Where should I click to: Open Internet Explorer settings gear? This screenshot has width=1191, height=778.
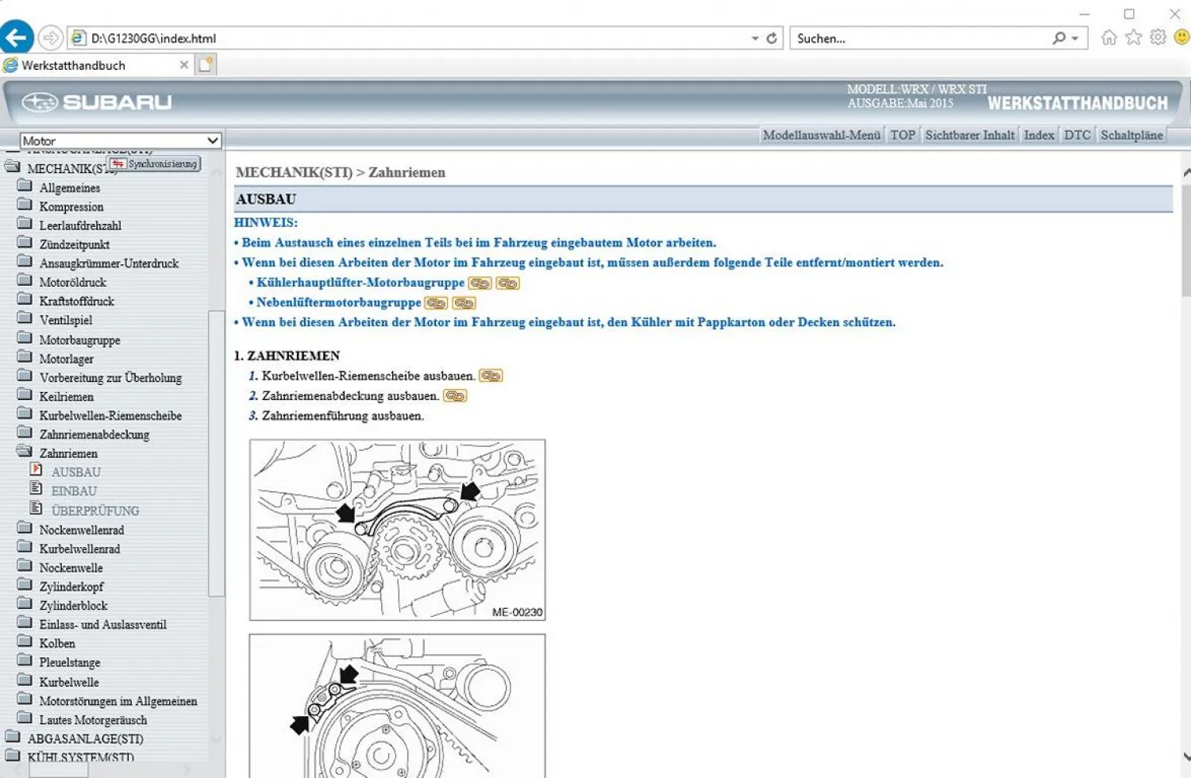tap(1157, 37)
